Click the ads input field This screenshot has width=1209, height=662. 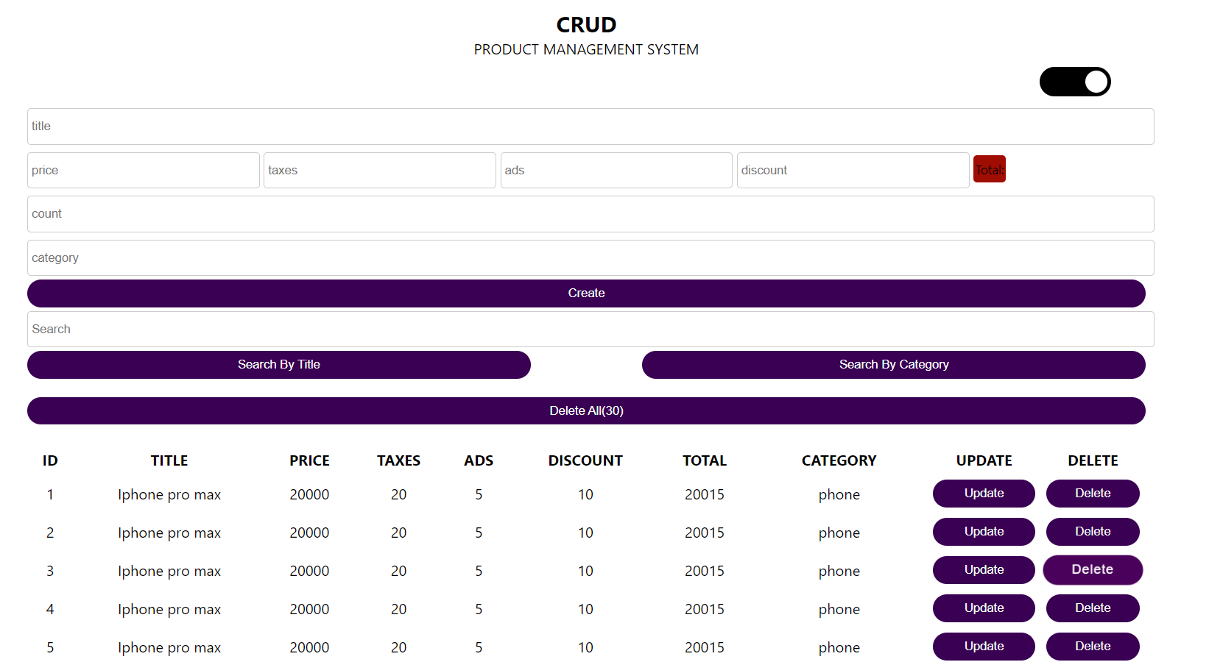[x=616, y=170]
